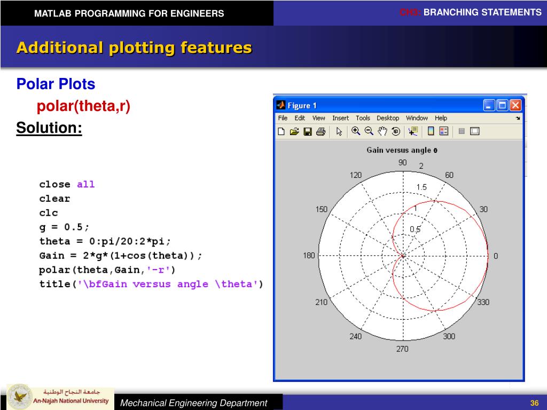The width and height of the screenshot is (547, 410).
Task: Toggle the Insert Legend button
Action: [443, 131]
